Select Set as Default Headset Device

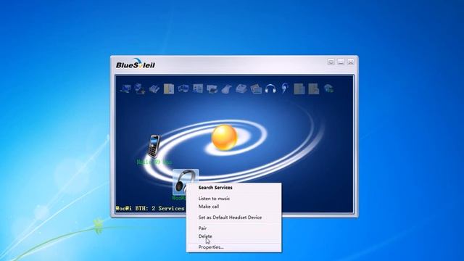point(233,217)
